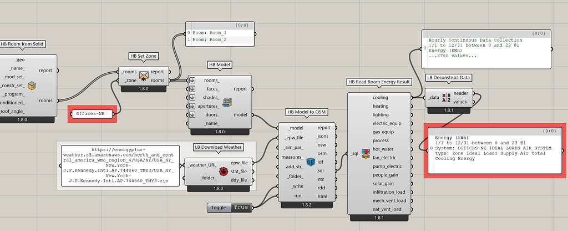Click the values output on LB Deconstruct Data

point(460,102)
